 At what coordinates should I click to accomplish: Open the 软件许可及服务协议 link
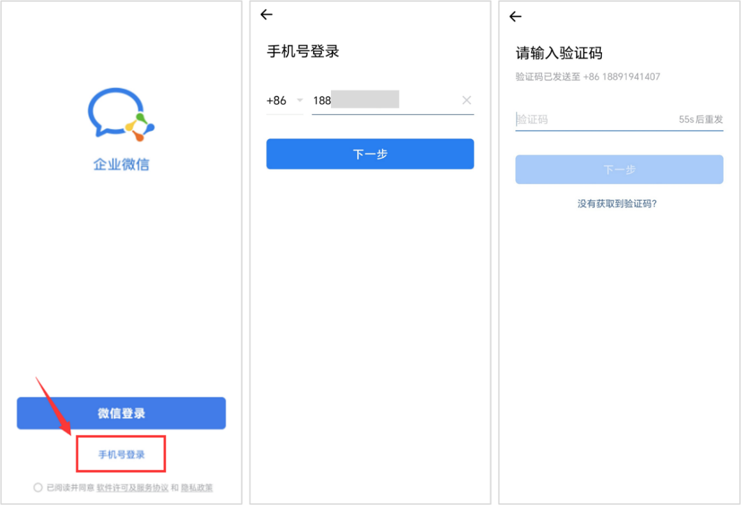(x=133, y=488)
